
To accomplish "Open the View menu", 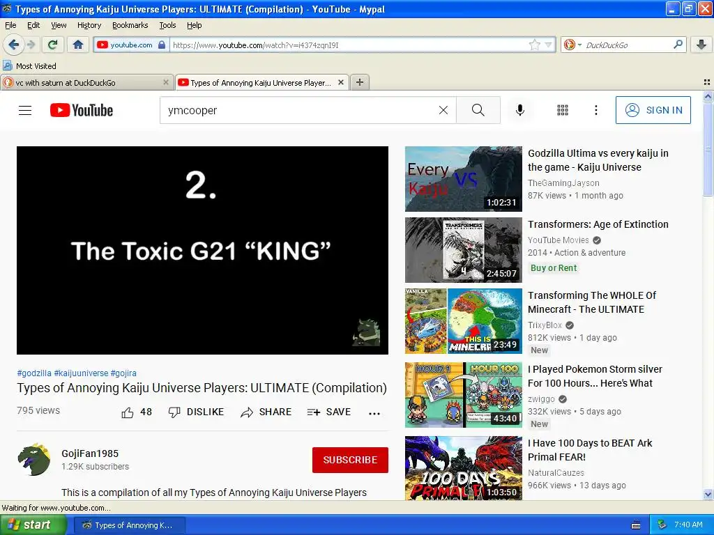I will tap(59, 25).
